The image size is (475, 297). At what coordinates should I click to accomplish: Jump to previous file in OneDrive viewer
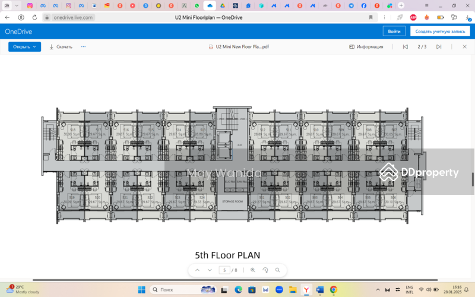tap(406, 47)
